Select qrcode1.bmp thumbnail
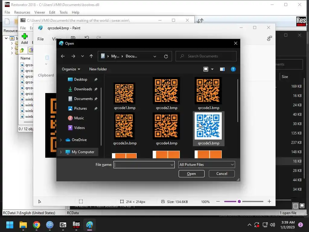Screen dimensions: 309x232 (125, 94)
